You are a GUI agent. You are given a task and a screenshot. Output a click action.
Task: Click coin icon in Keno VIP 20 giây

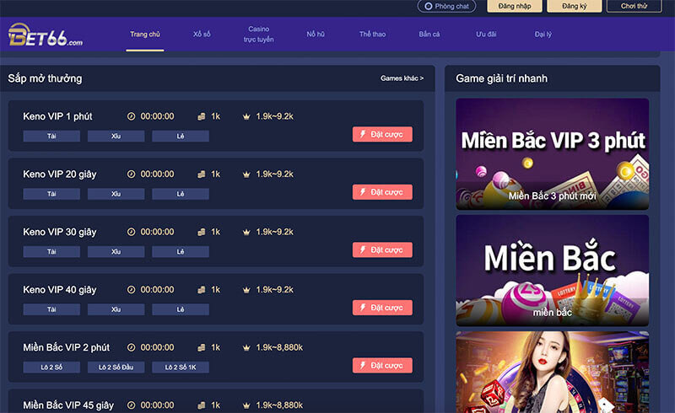pos(201,174)
